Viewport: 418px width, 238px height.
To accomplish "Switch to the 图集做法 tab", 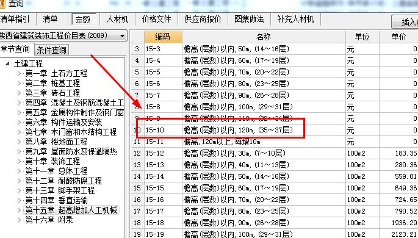I will click(x=249, y=19).
